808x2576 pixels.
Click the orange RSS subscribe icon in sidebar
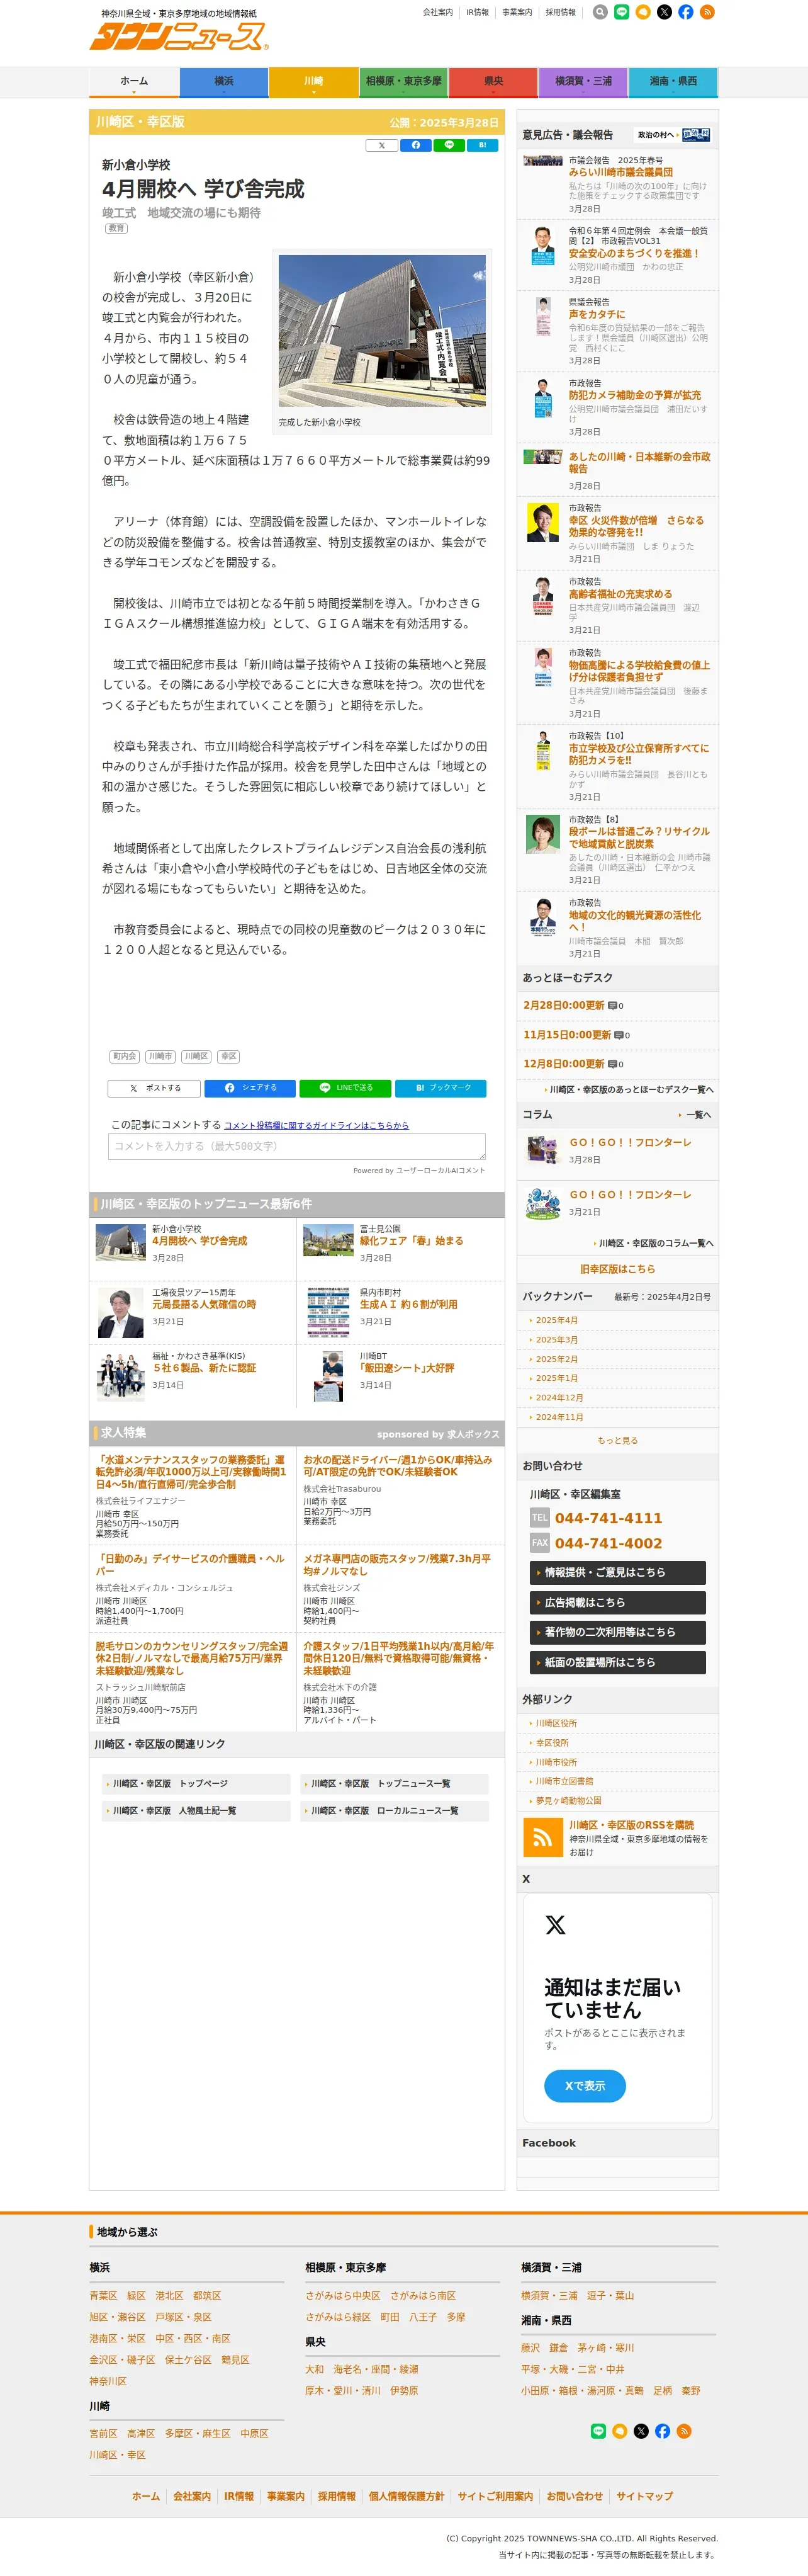[542, 1836]
